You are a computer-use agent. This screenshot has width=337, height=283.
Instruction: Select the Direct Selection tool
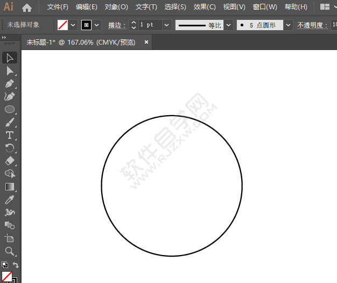10,71
